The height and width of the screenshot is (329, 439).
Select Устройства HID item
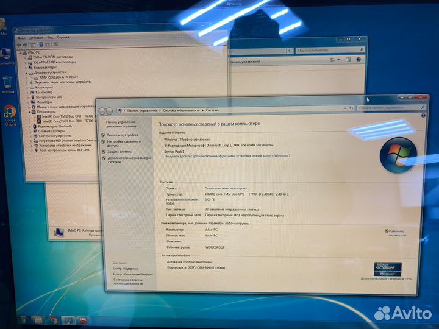click(x=68, y=141)
